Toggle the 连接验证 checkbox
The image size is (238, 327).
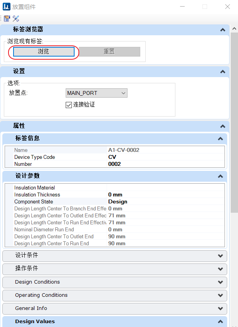[x=69, y=105]
